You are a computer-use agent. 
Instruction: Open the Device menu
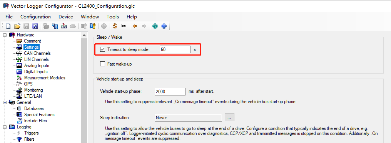(x=65, y=17)
